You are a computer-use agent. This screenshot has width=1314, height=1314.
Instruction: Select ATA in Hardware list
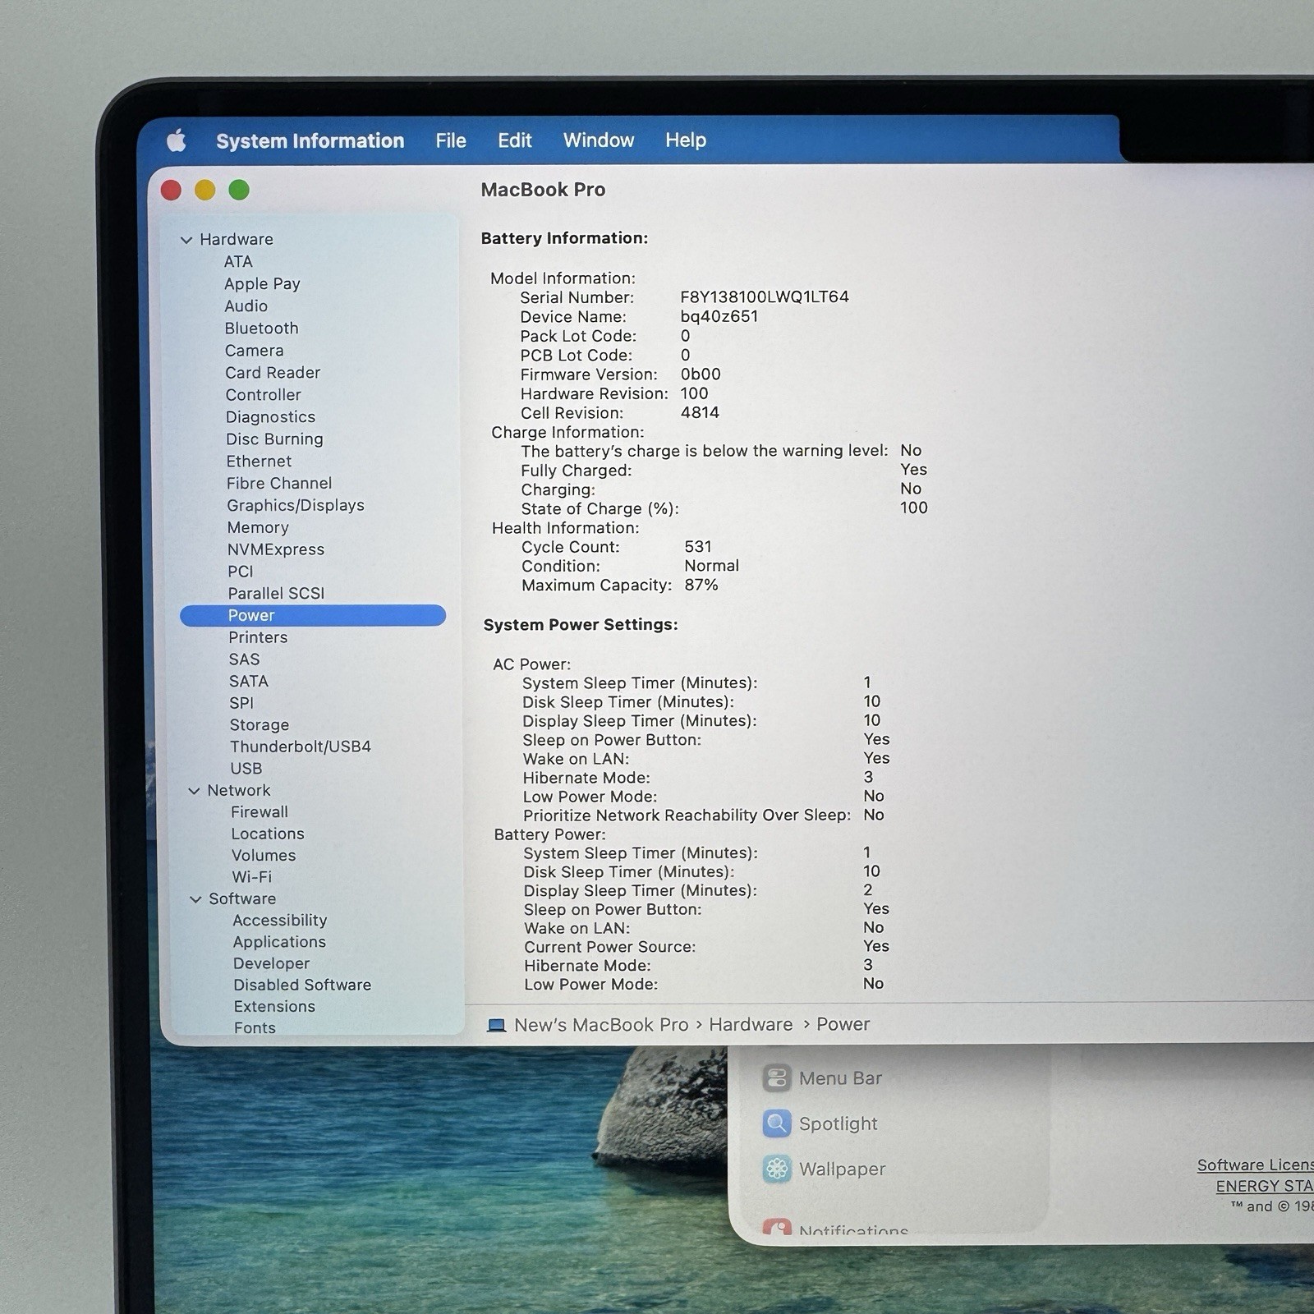[x=238, y=261]
